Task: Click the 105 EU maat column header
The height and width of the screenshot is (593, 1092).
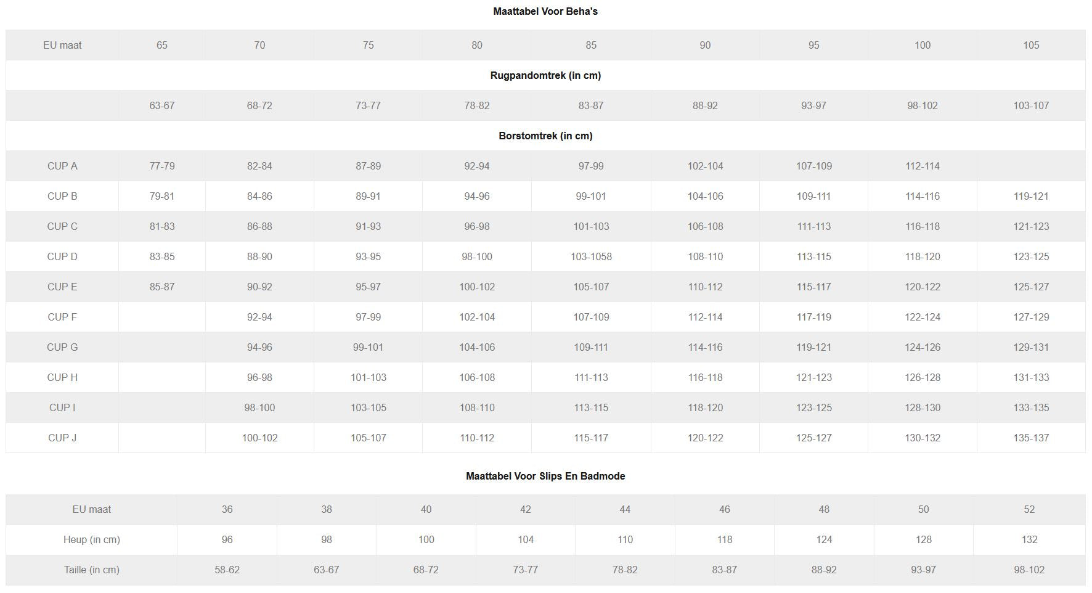Action: [1031, 45]
